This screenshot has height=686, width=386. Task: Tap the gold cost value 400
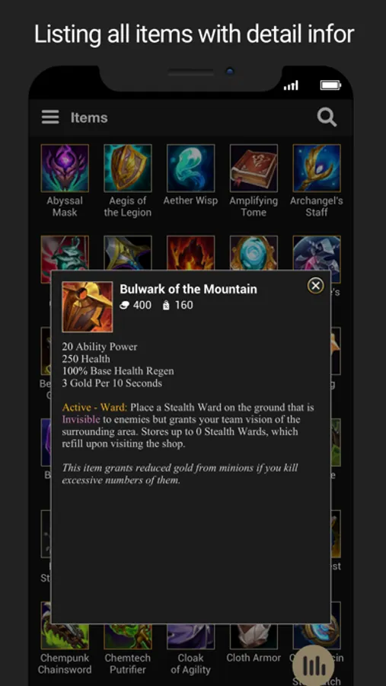(x=142, y=305)
